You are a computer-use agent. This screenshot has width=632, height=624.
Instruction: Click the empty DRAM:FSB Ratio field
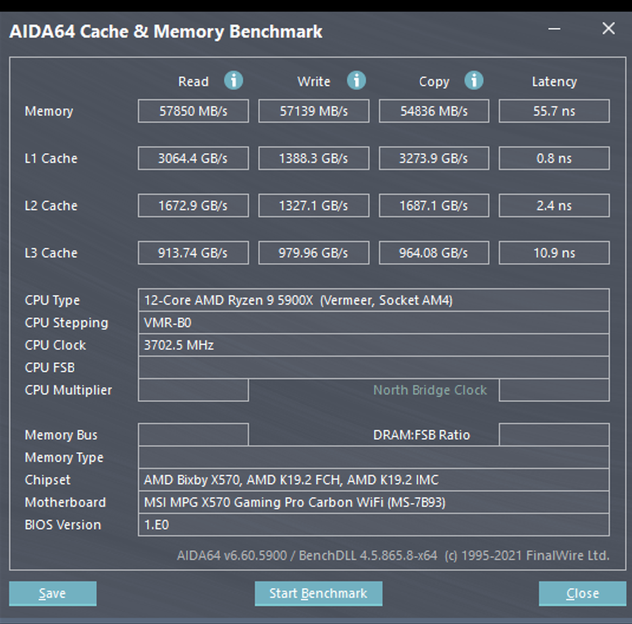(554, 434)
